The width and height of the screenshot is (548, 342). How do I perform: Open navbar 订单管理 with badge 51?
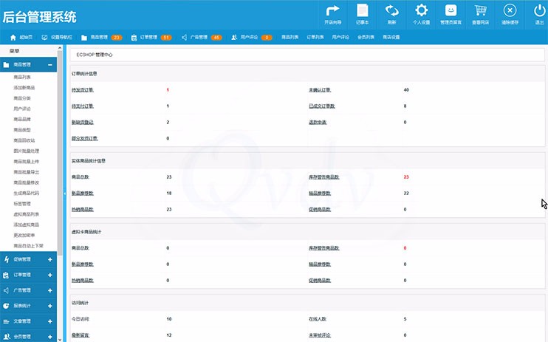[x=151, y=37]
